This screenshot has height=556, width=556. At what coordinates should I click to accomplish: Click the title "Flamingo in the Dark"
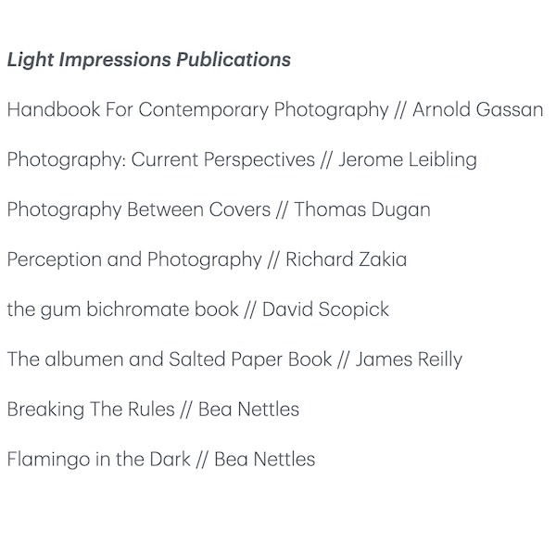tap(98, 459)
